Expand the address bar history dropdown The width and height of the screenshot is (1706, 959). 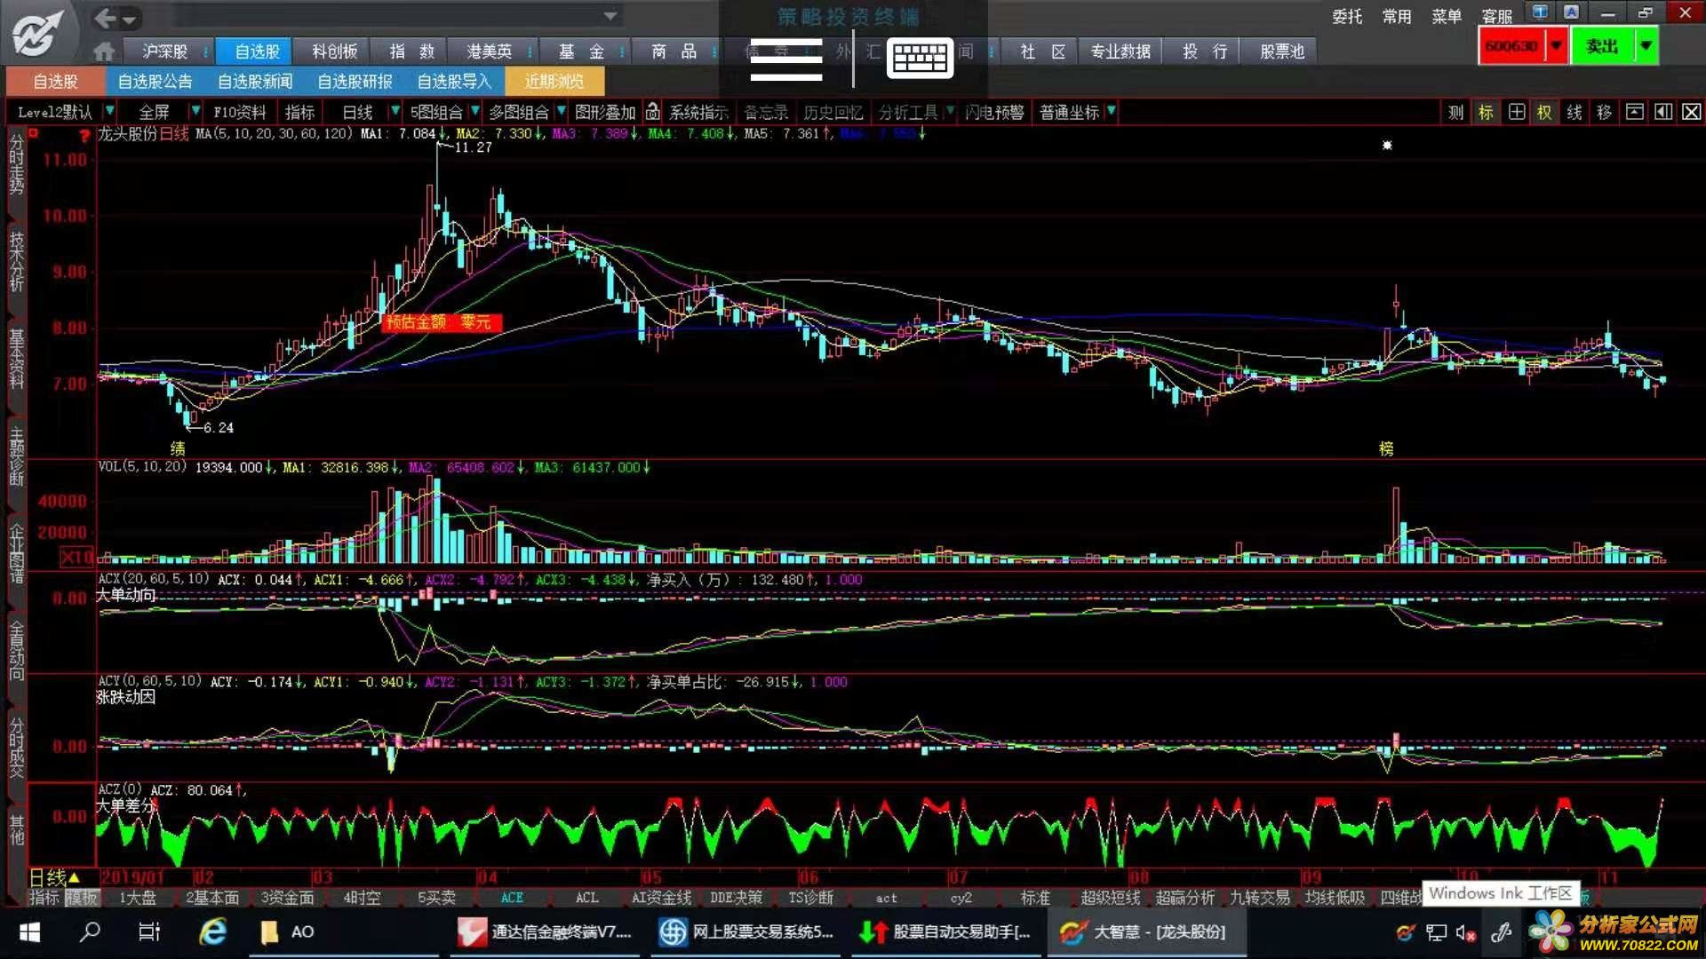click(610, 16)
